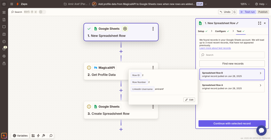Expand the Spreadsheet Row A record chevron
Screen dimensions: 271x140
point(260,85)
